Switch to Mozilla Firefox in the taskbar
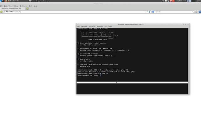The width and height of the screenshot is (201, 113). point(14,1)
